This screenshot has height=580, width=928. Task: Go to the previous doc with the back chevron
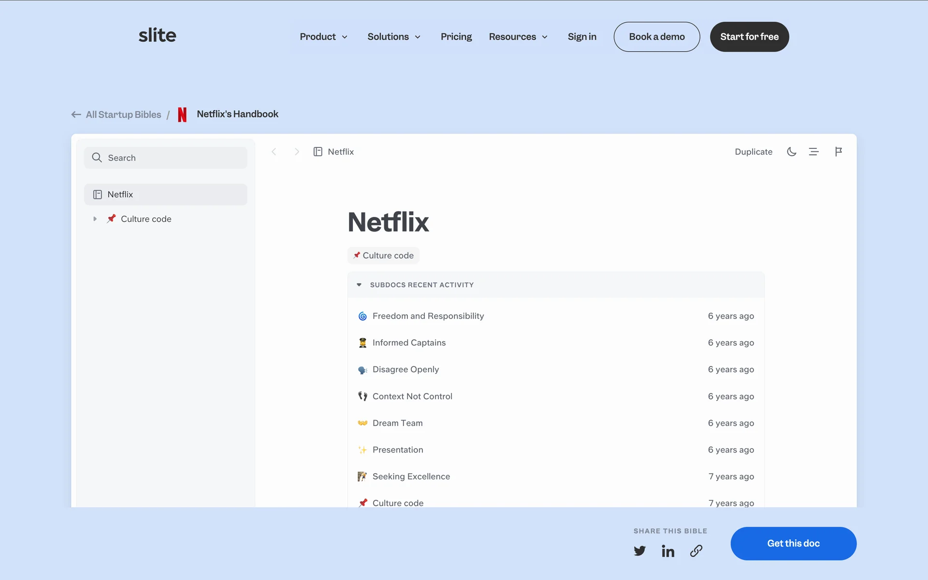[x=274, y=152]
